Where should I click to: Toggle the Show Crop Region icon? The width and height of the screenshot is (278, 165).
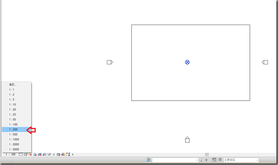click(x=44, y=155)
